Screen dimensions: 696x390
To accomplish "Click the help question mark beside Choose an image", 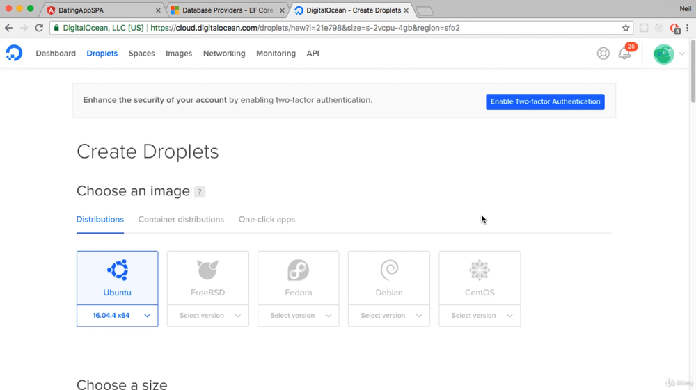I will pos(200,192).
